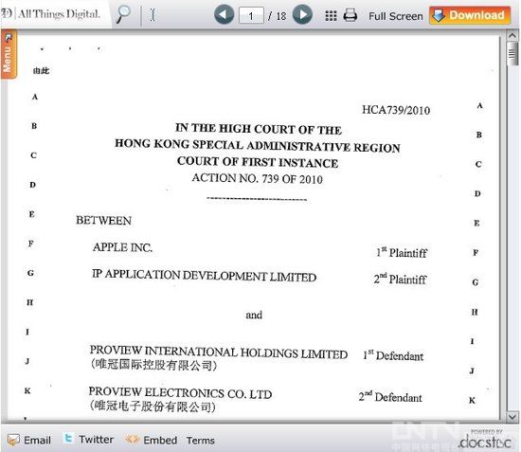This screenshot has width=521, height=452.
Task: Click the page number input field
Action: 251,15
